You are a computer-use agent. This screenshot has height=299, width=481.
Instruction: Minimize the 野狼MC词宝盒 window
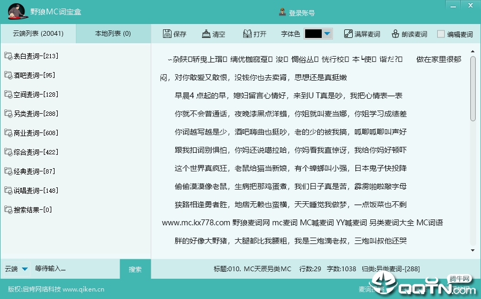453,5
